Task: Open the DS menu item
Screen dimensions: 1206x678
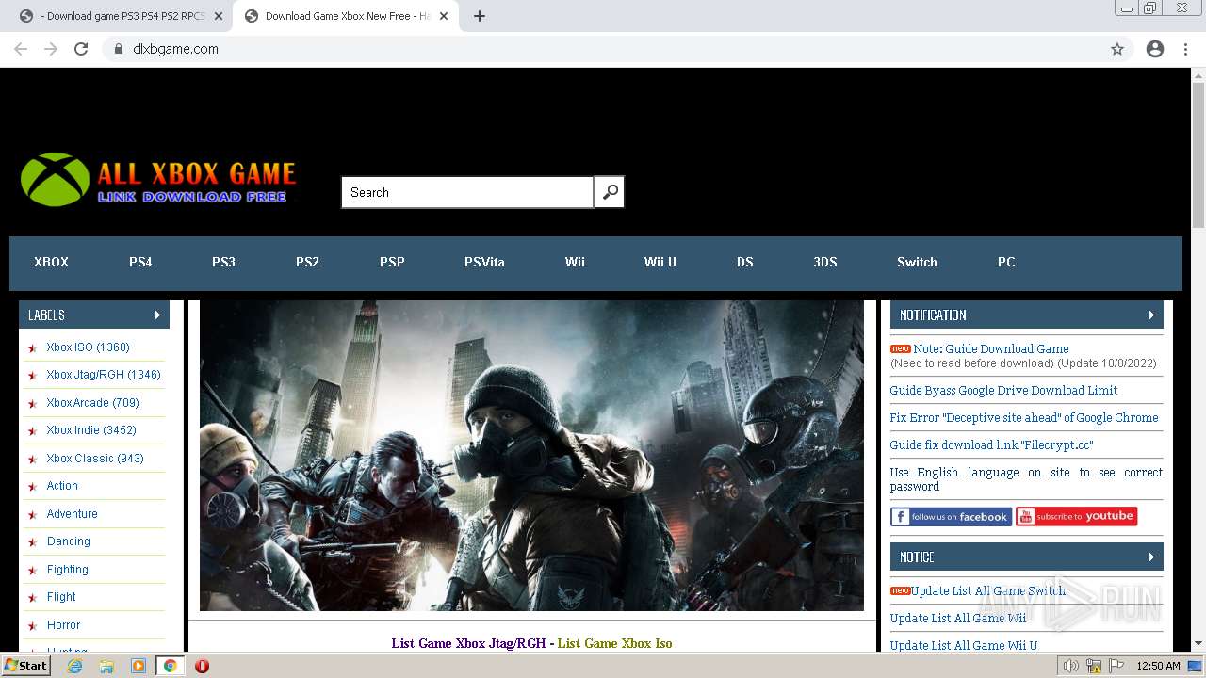Action: (744, 262)
